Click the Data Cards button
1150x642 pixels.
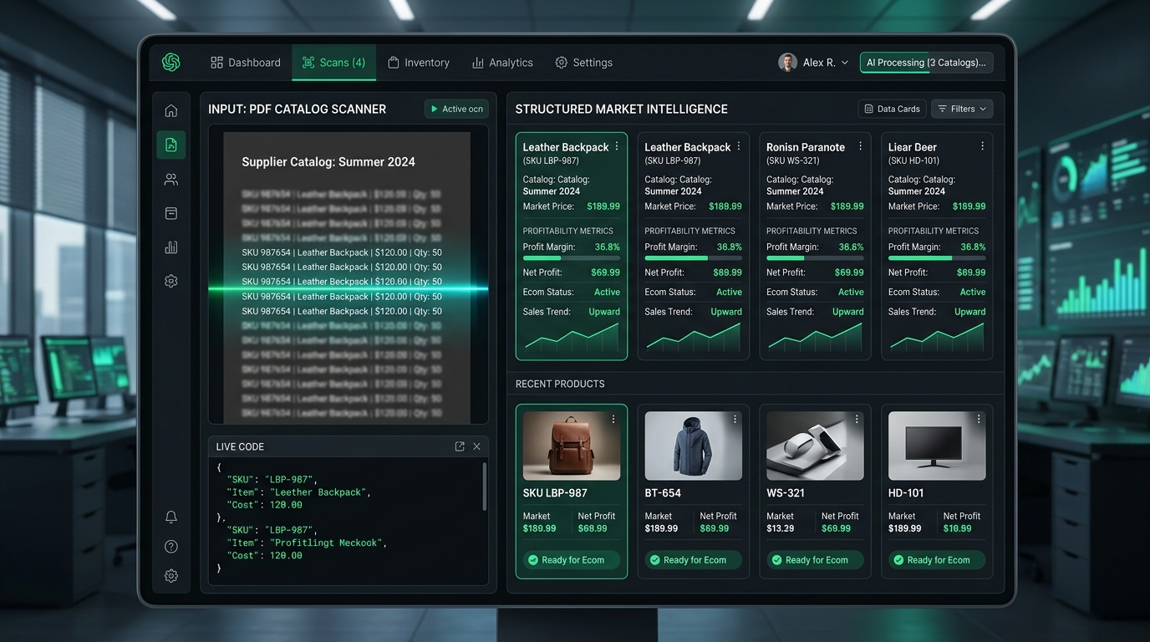893,110
